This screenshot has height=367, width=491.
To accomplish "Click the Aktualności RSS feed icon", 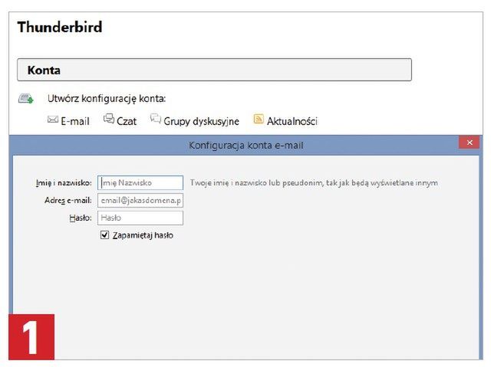I will point(259,119).
